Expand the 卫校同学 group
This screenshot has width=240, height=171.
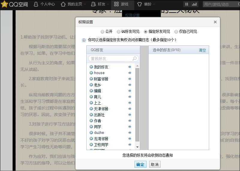click(x=91, y=144)
